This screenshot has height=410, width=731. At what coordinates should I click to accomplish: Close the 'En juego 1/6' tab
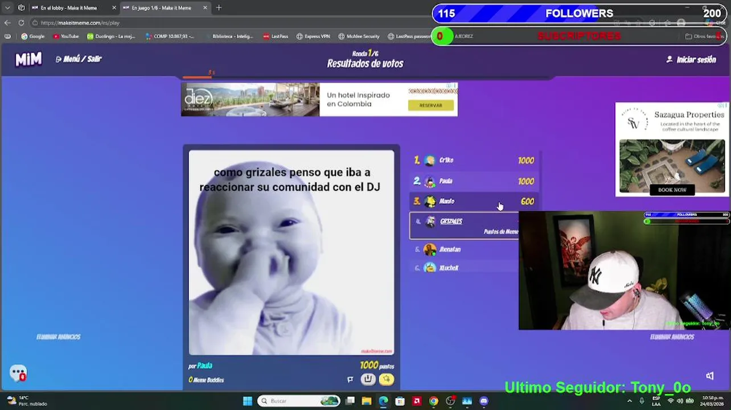tap(205, 8)
